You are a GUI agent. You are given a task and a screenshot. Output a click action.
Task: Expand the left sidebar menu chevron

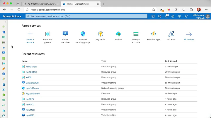point(5,22)
